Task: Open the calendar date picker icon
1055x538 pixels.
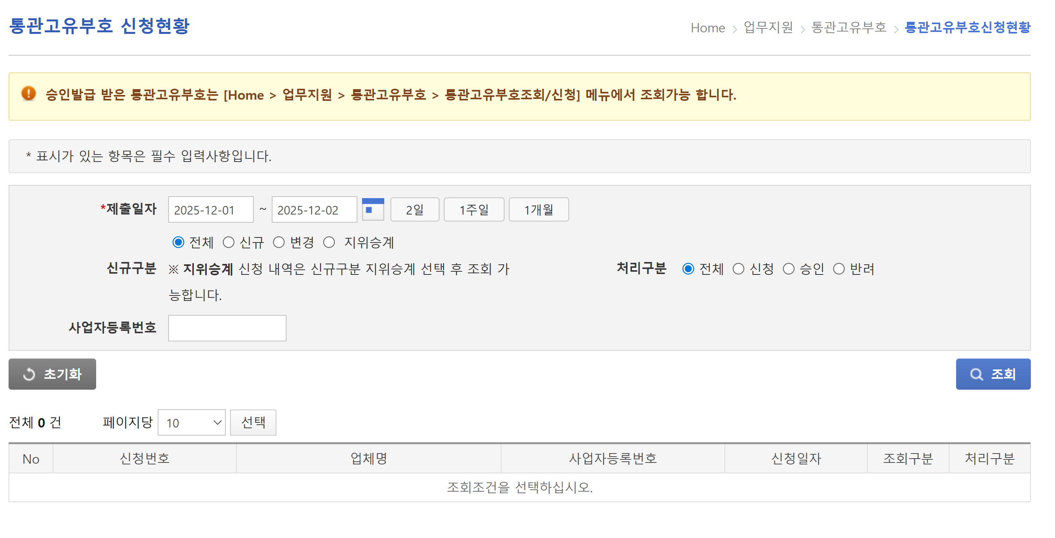Action: tap(373, 209)
